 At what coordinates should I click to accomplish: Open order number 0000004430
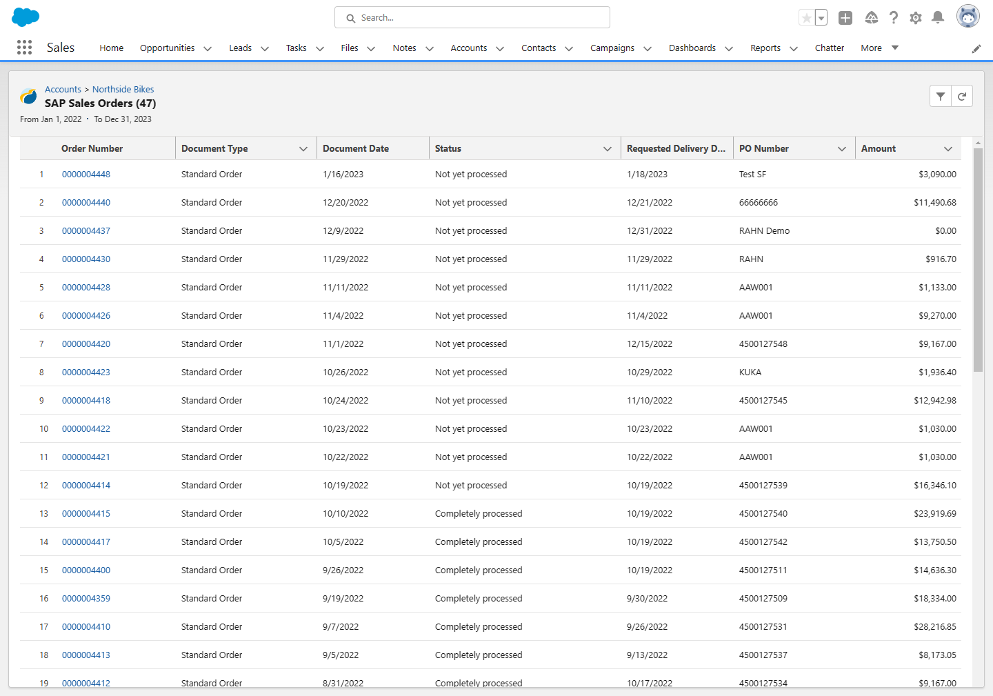(86, 259)
